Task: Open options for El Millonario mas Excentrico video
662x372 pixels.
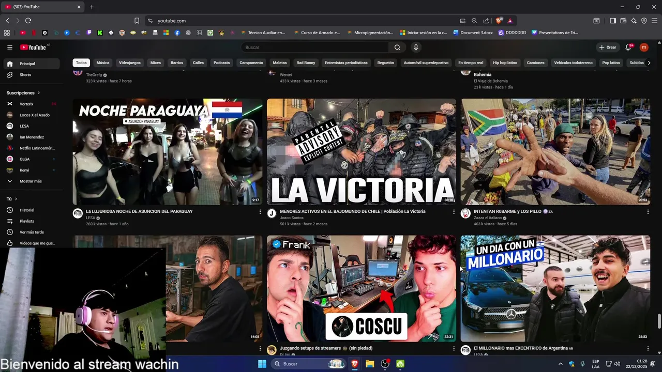Action: tap(648, 349)
